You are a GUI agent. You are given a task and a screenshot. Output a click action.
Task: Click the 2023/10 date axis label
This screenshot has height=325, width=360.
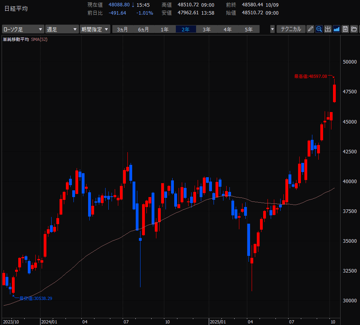point(11,322)
